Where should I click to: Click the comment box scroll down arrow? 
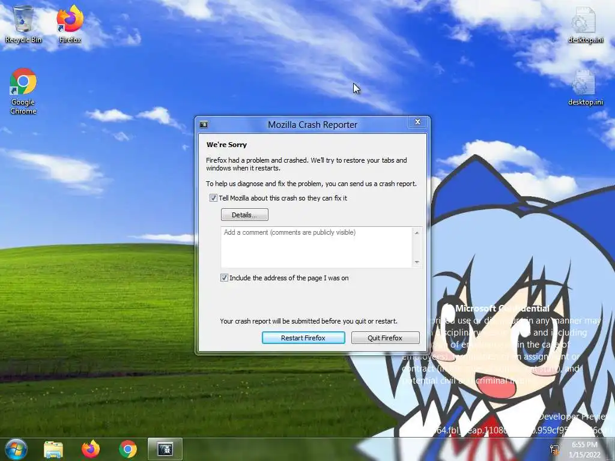[417, 262]
